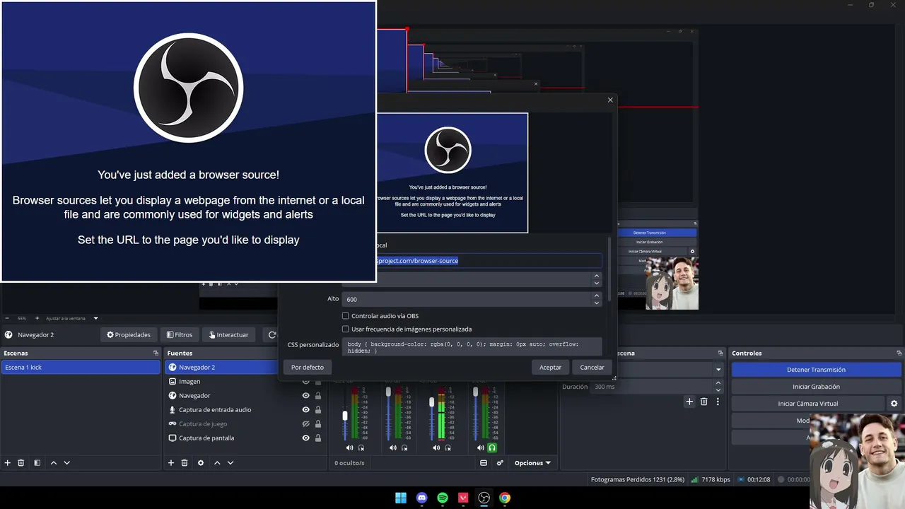Adjust the width field stepper above Alto

(x=597, y=279)
